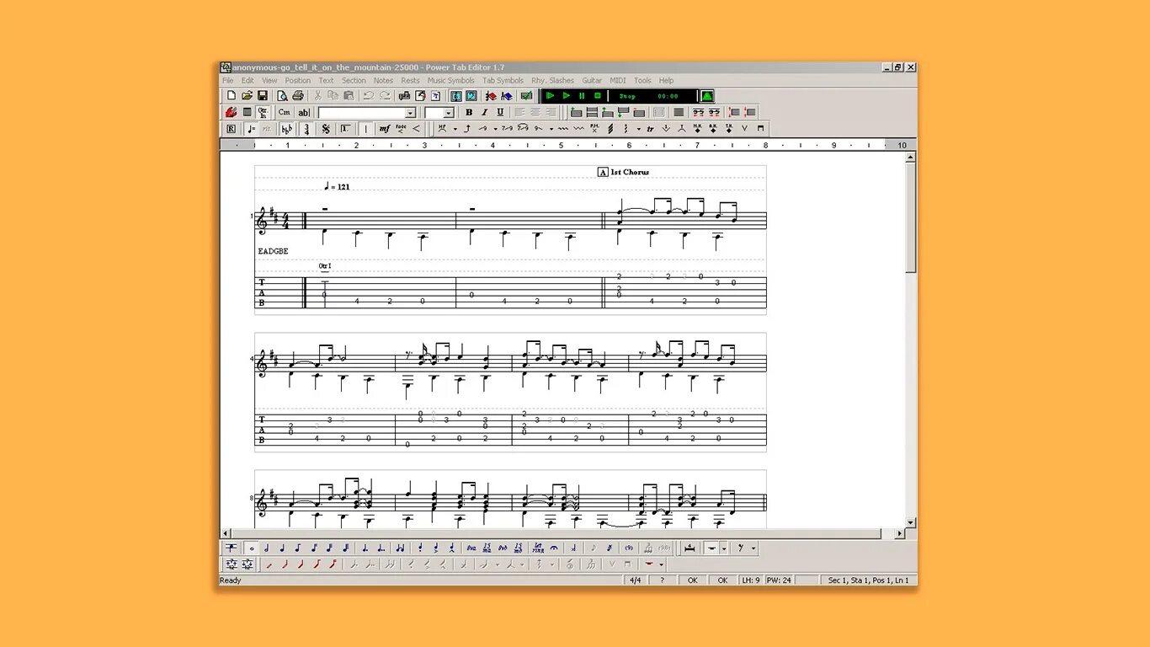The width and height of the screenshot is (1150, 647).
Task: Toggle the 'Gtr In' guitar in button
Action: [x=263, y=112]
